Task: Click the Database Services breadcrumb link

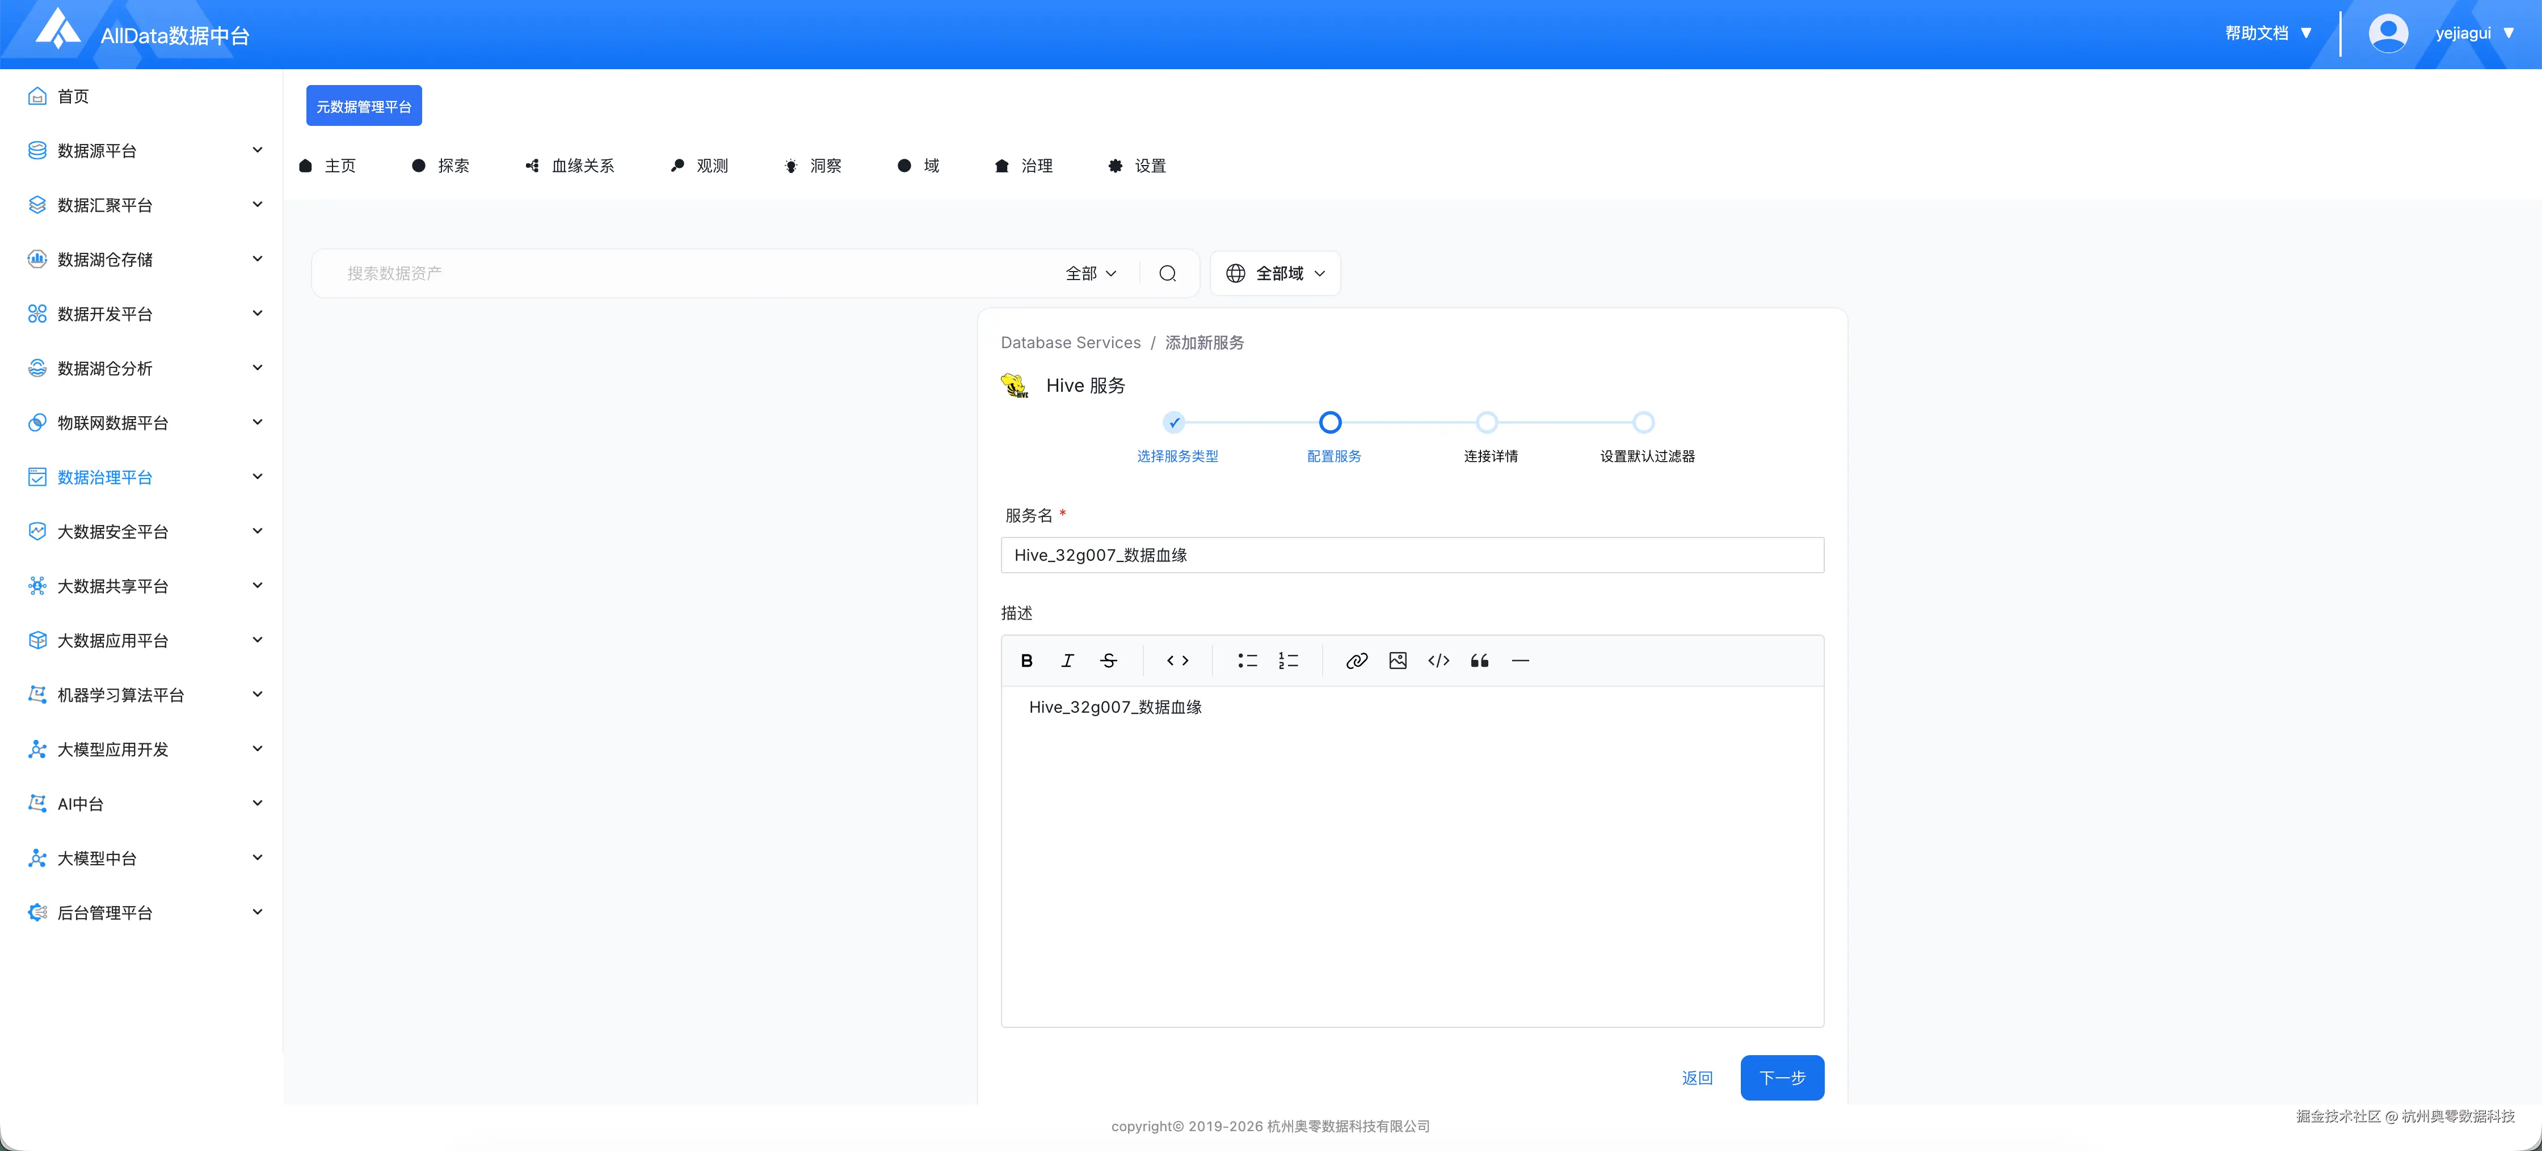Action: pyautogui.click(x=1071, y=343)
